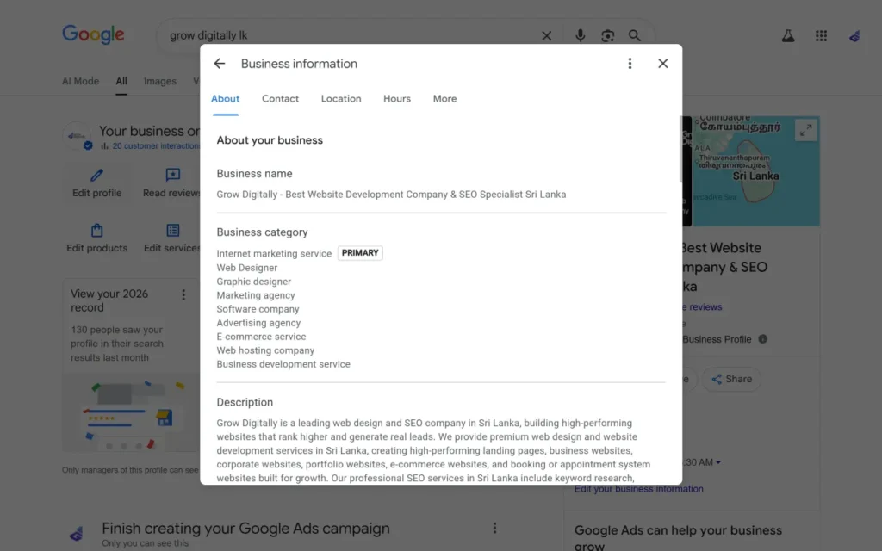Click the Marketing agency category

click(255, 295)
